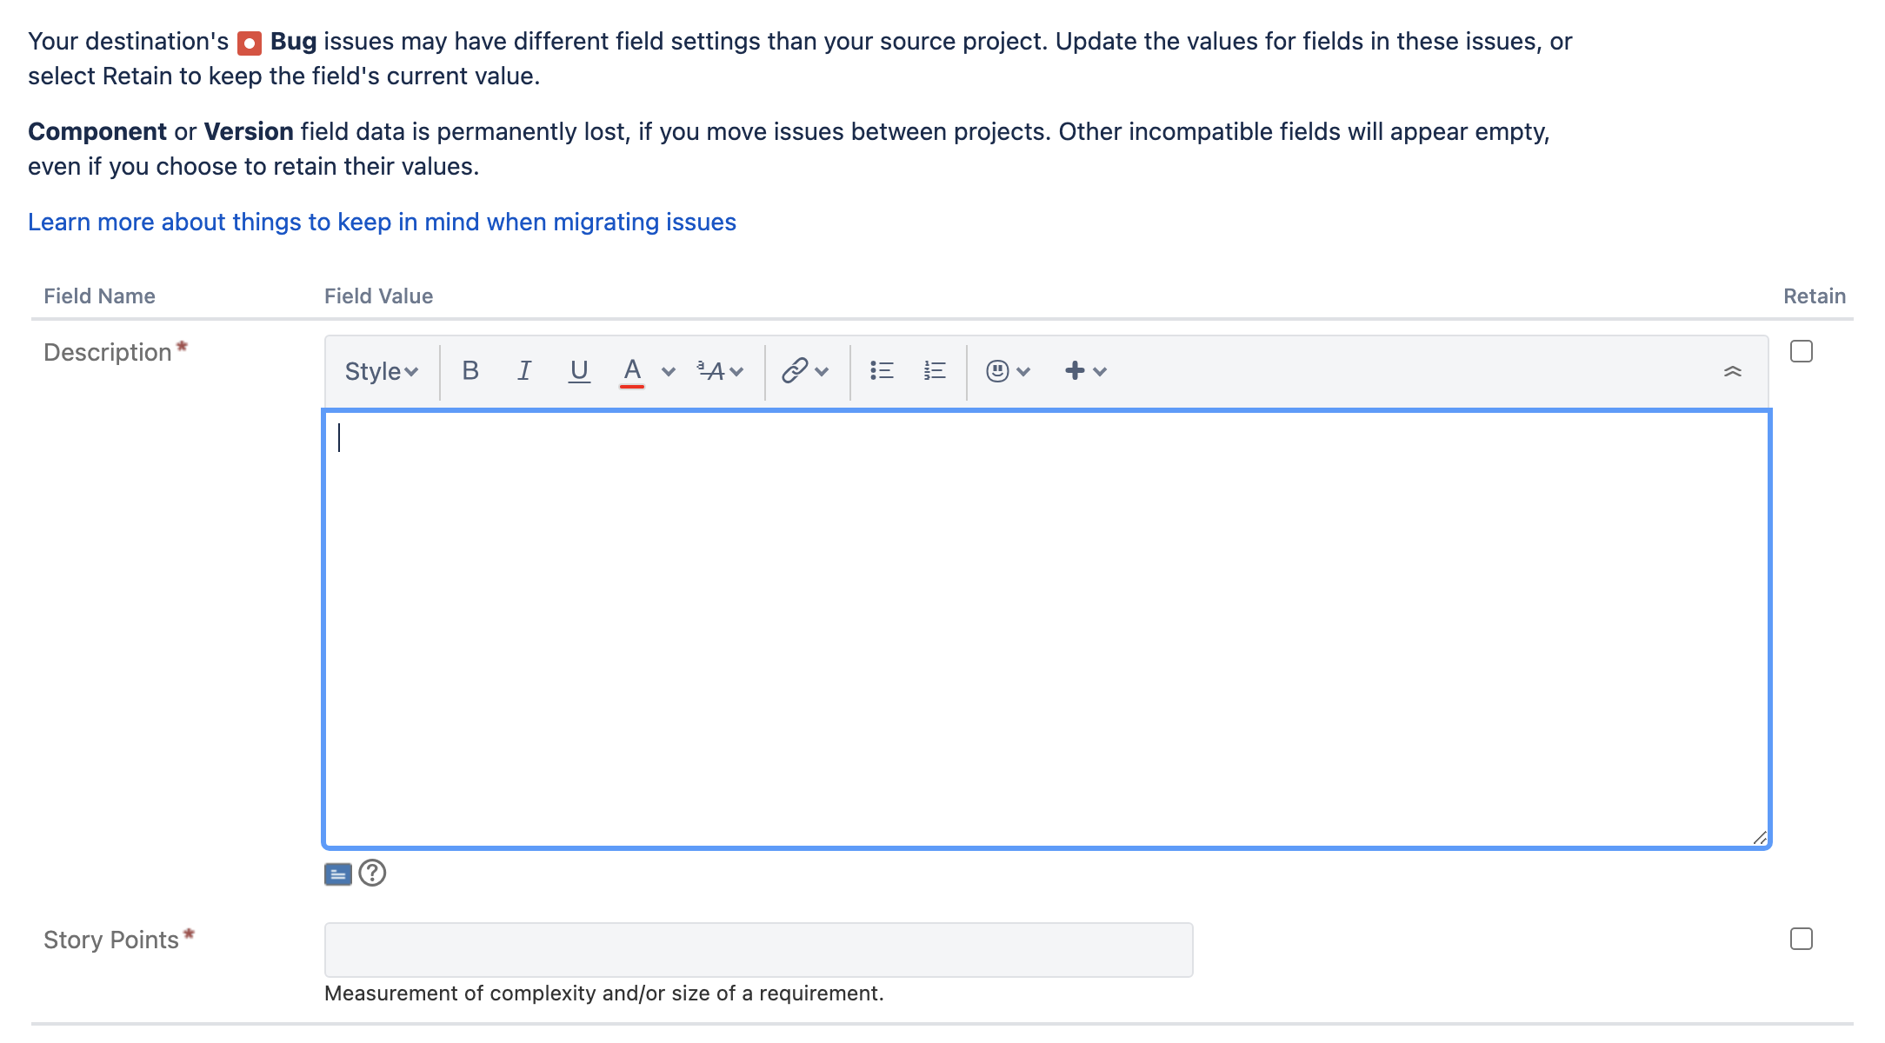Viewport: 1885px width, 1043px height.
Task: Insert a bulleted list
Action: click(x=882, y=371)
